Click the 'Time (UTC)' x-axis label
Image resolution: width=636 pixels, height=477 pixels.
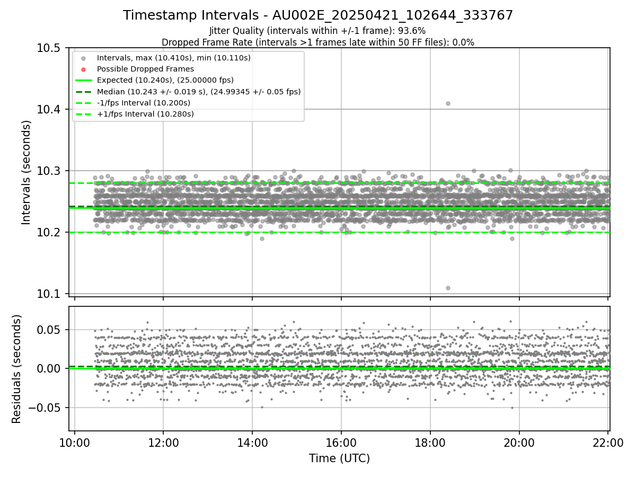339,458
